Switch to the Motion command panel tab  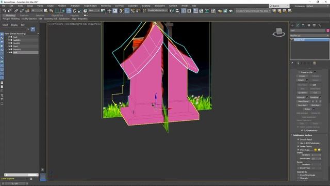point(309,25)
